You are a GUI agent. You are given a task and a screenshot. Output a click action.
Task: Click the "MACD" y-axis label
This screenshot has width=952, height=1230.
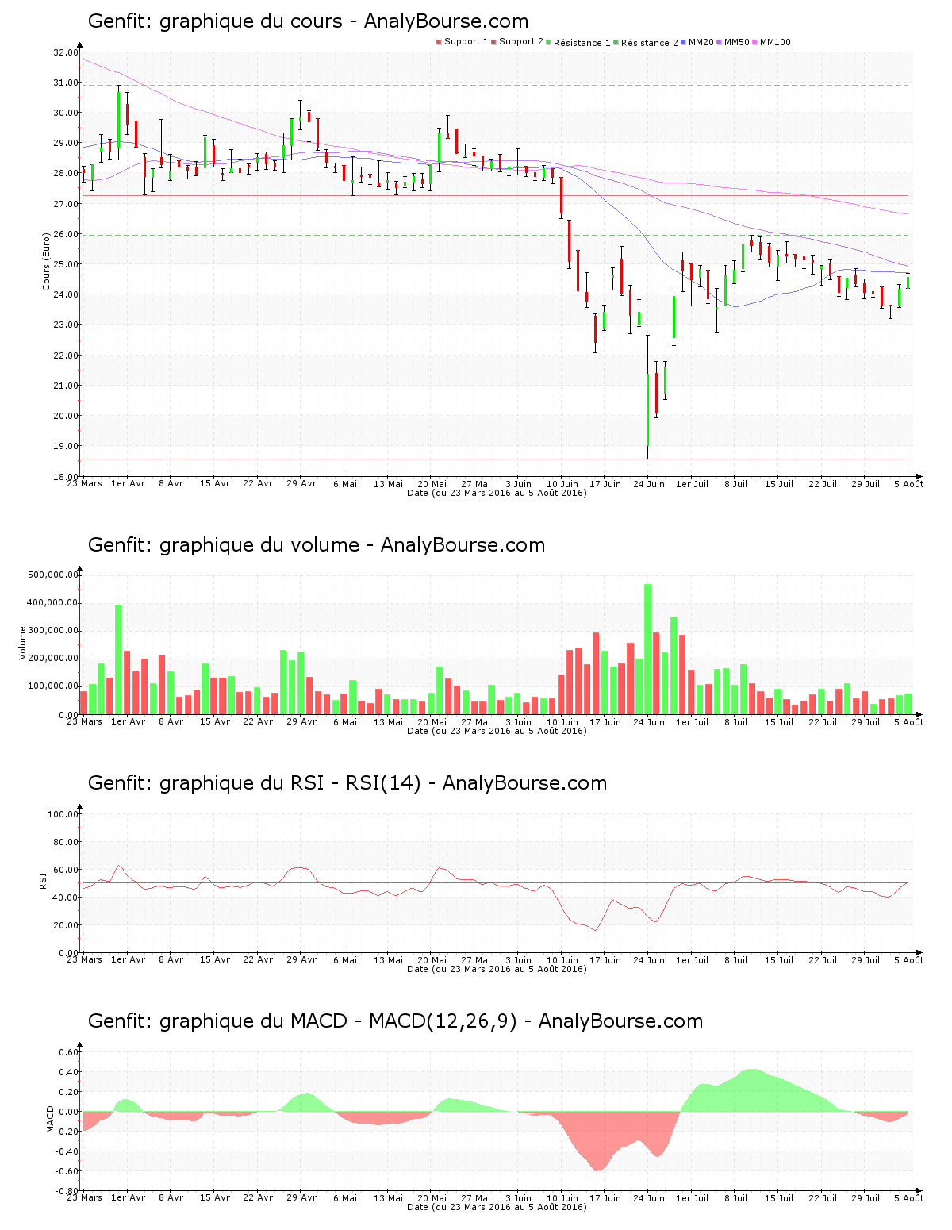51,1119
